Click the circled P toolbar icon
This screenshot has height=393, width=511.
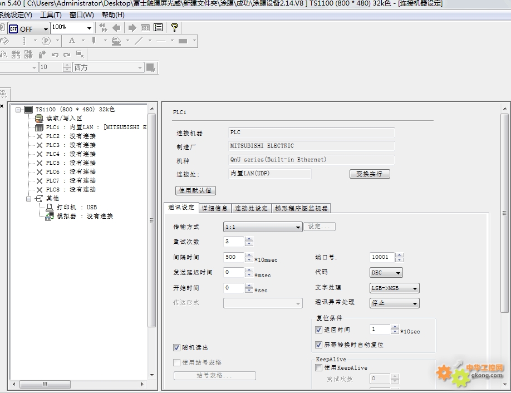click(46, 41)
